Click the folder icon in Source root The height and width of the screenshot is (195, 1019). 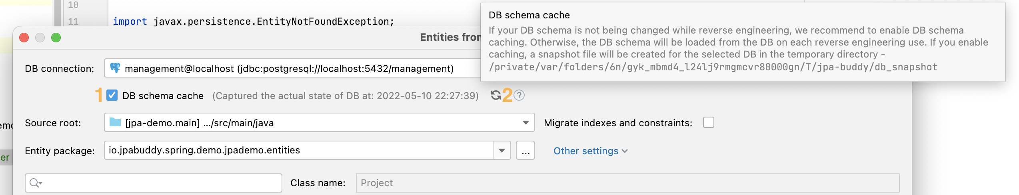click(x=115, y=122)
